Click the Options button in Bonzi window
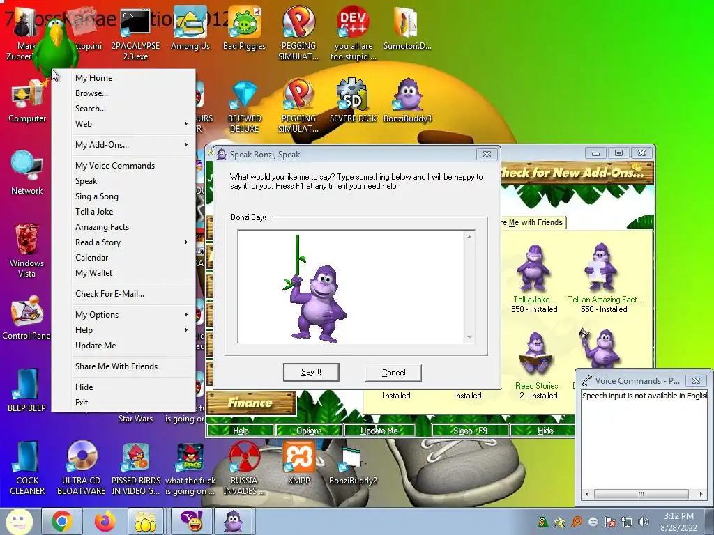 (x=309, y=431)
